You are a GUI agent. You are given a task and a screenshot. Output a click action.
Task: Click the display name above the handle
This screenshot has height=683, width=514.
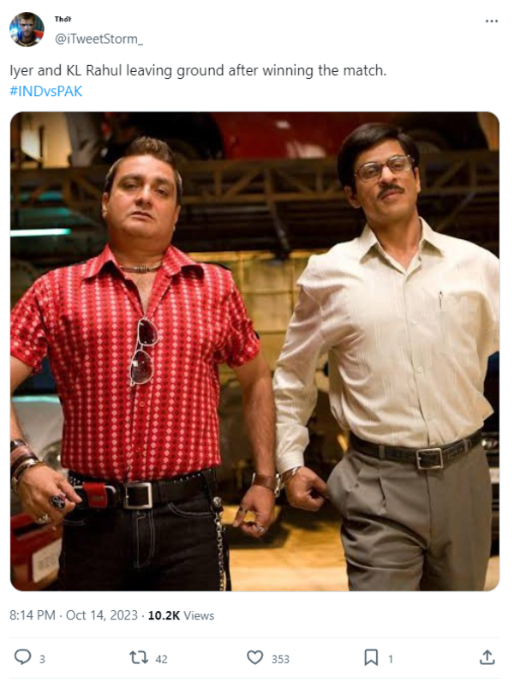point(63,19)
